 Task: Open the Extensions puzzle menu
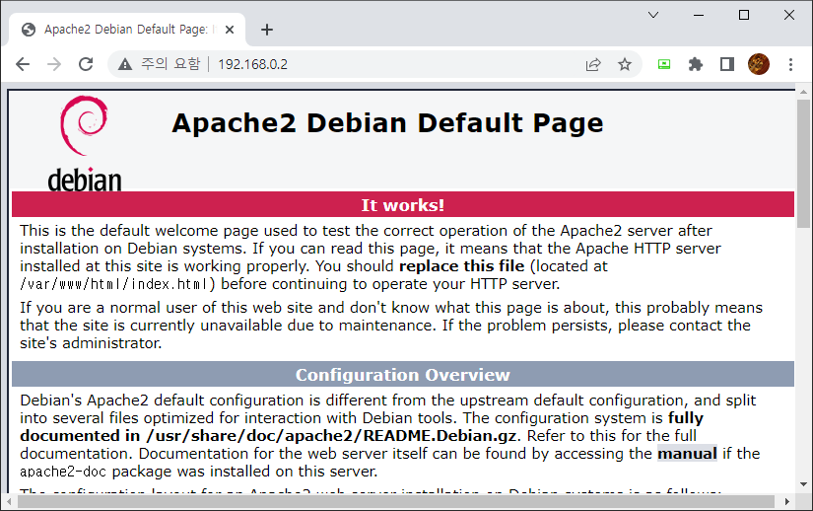pyautogui.click(x=696, y=64)
